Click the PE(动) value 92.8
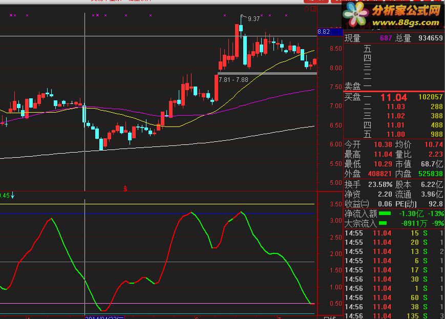 point(436,204)
